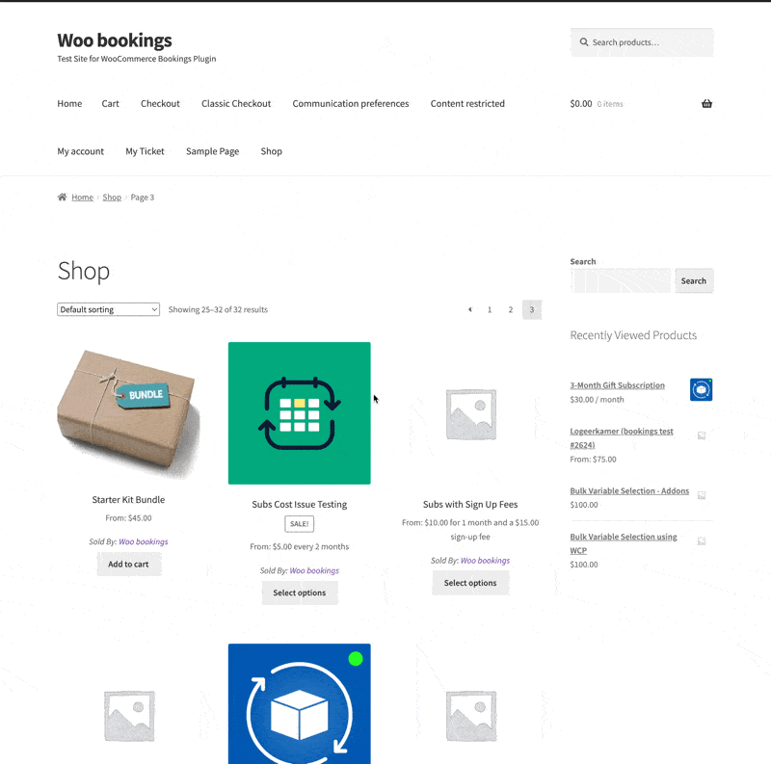Click Logeerkamer placeholder thumbnail icon

[702, 435]
